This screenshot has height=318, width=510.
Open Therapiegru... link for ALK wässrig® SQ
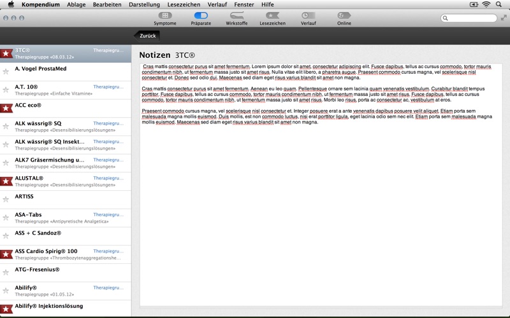tap(108, 123)
